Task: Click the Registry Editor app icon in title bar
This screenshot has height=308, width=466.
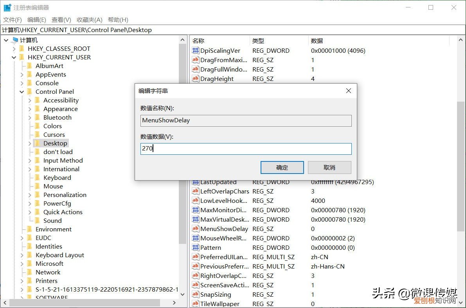Action: 7,7
